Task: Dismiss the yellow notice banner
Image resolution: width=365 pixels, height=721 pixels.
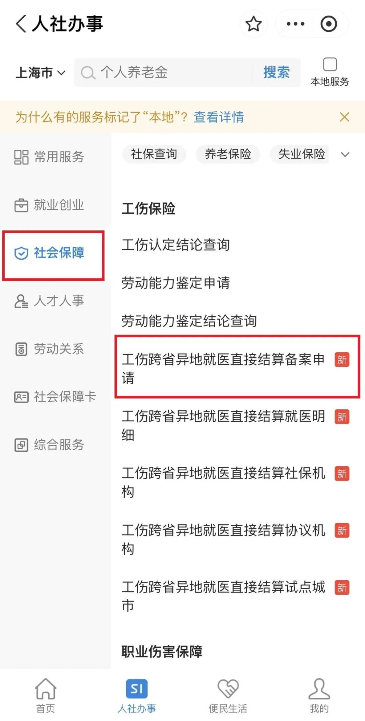Action: (344, 117)
